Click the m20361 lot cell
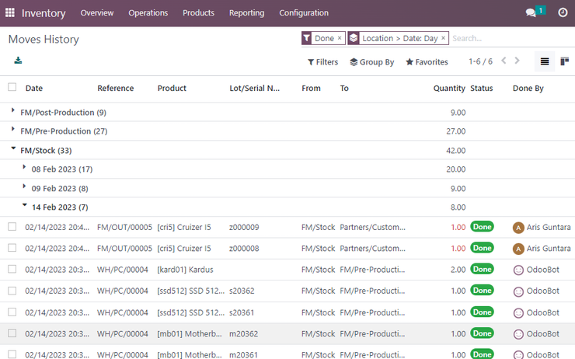Image resolution: width=575 pixels, height=359 pixels. click(x=243, y=354)
